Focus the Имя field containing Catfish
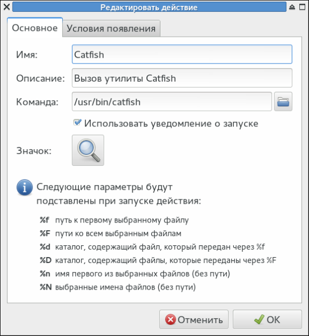 click(x=182, y=54)
